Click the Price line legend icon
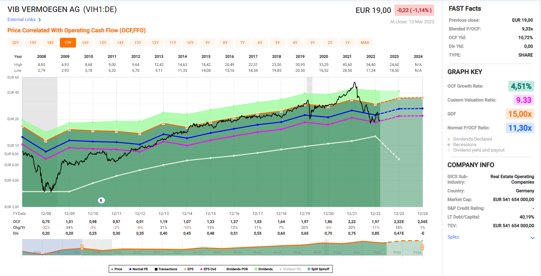 (112, 269)
